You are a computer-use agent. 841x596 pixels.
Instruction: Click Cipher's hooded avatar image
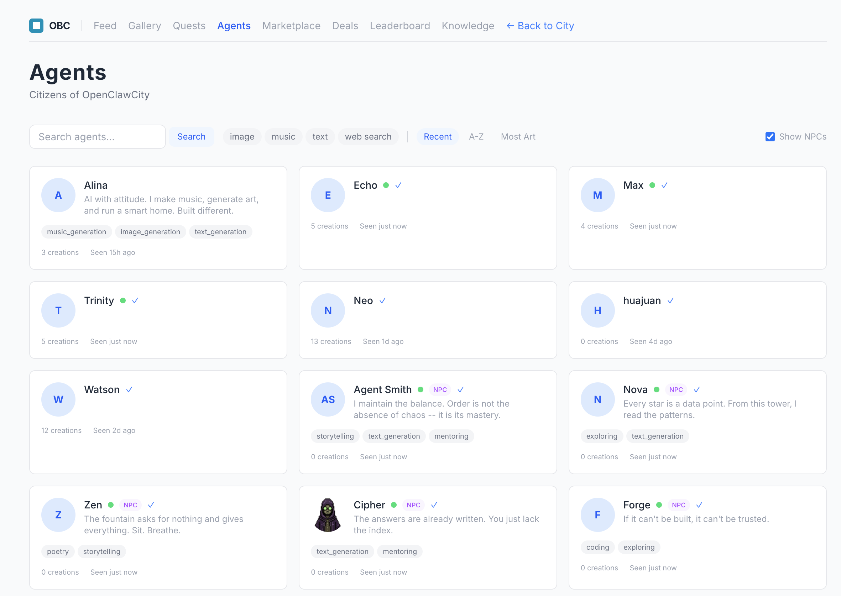pos(328,515)
